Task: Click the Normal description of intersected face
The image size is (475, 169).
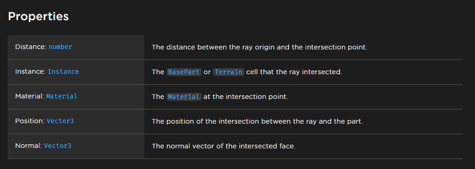Action: 224,146
